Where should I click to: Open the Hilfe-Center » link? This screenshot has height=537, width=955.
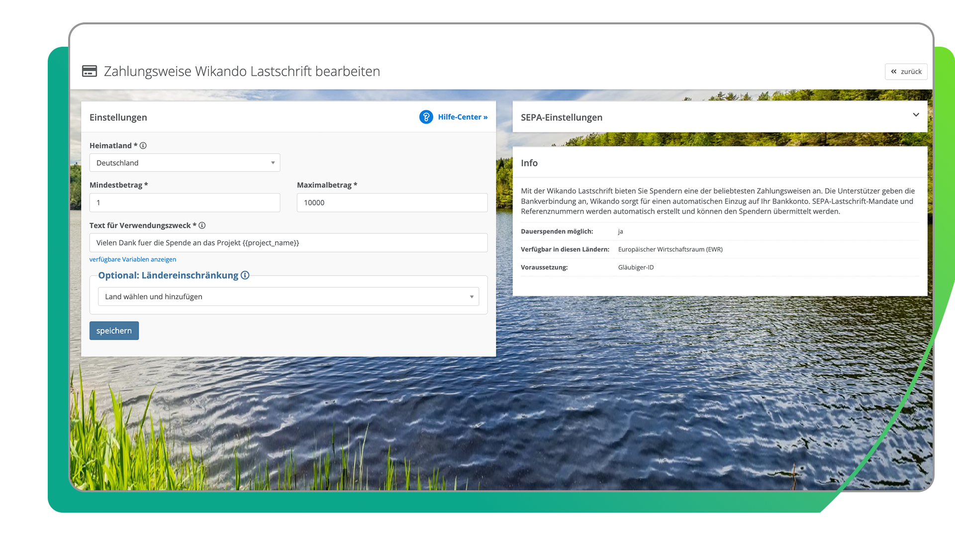click(463, 117)
